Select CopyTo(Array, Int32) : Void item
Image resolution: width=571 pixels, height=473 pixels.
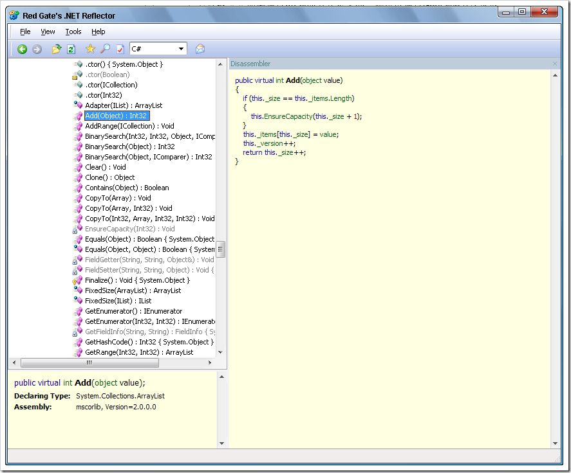click(x=128, y=208)
